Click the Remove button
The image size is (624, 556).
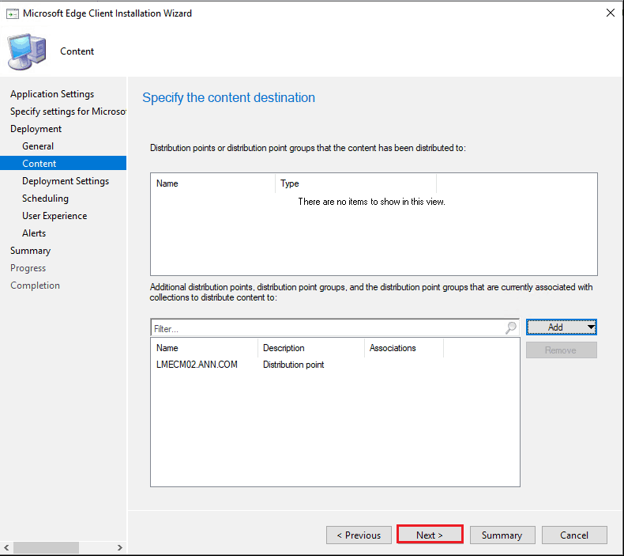[561, 350]
